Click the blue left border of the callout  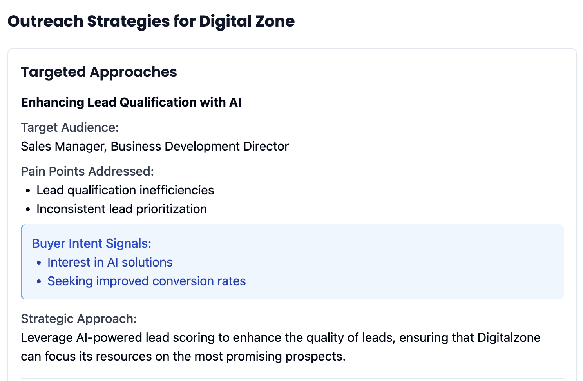22,262
